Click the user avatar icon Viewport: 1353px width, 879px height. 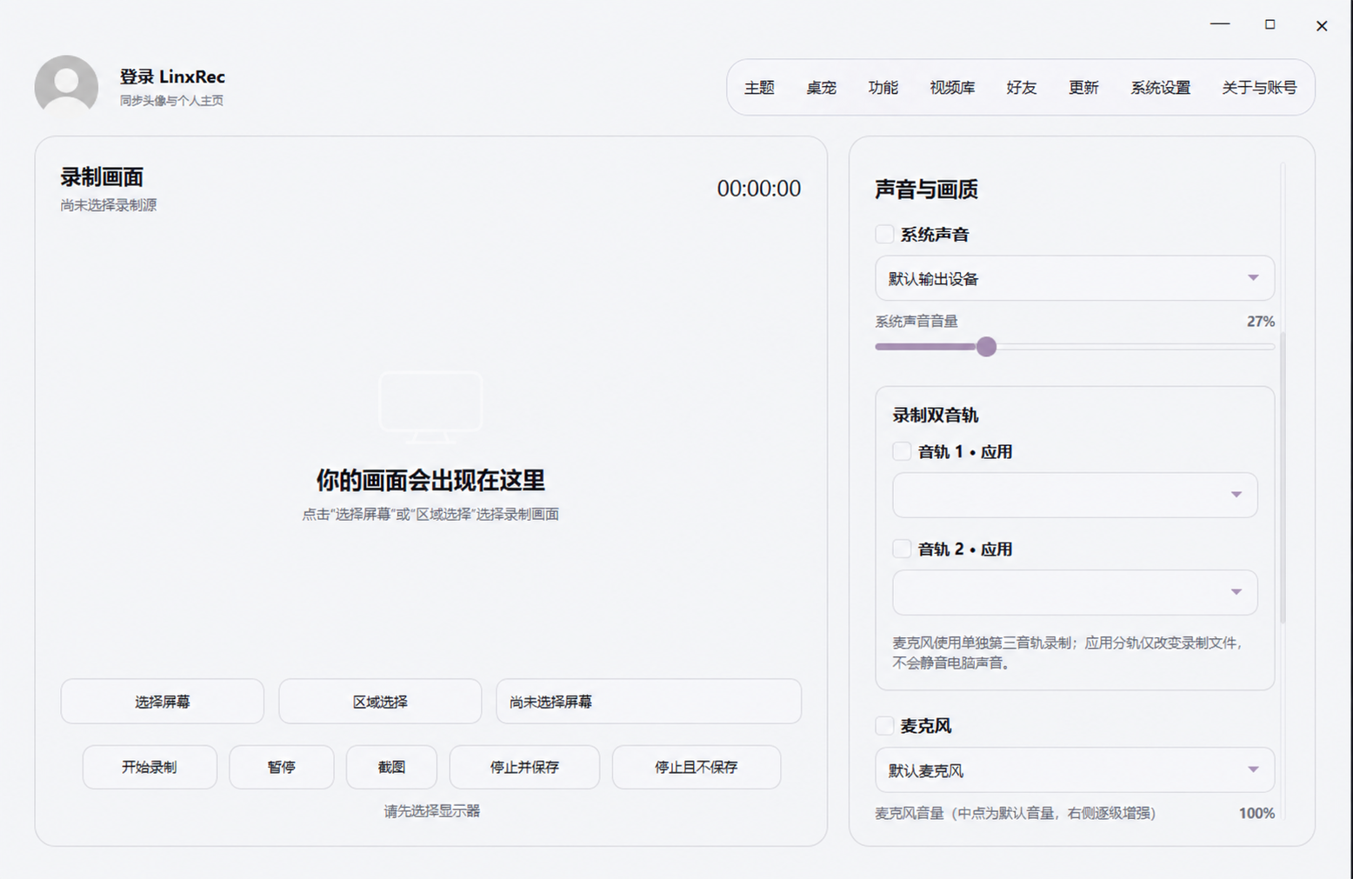pyautogui.click(x=66, y=87)
